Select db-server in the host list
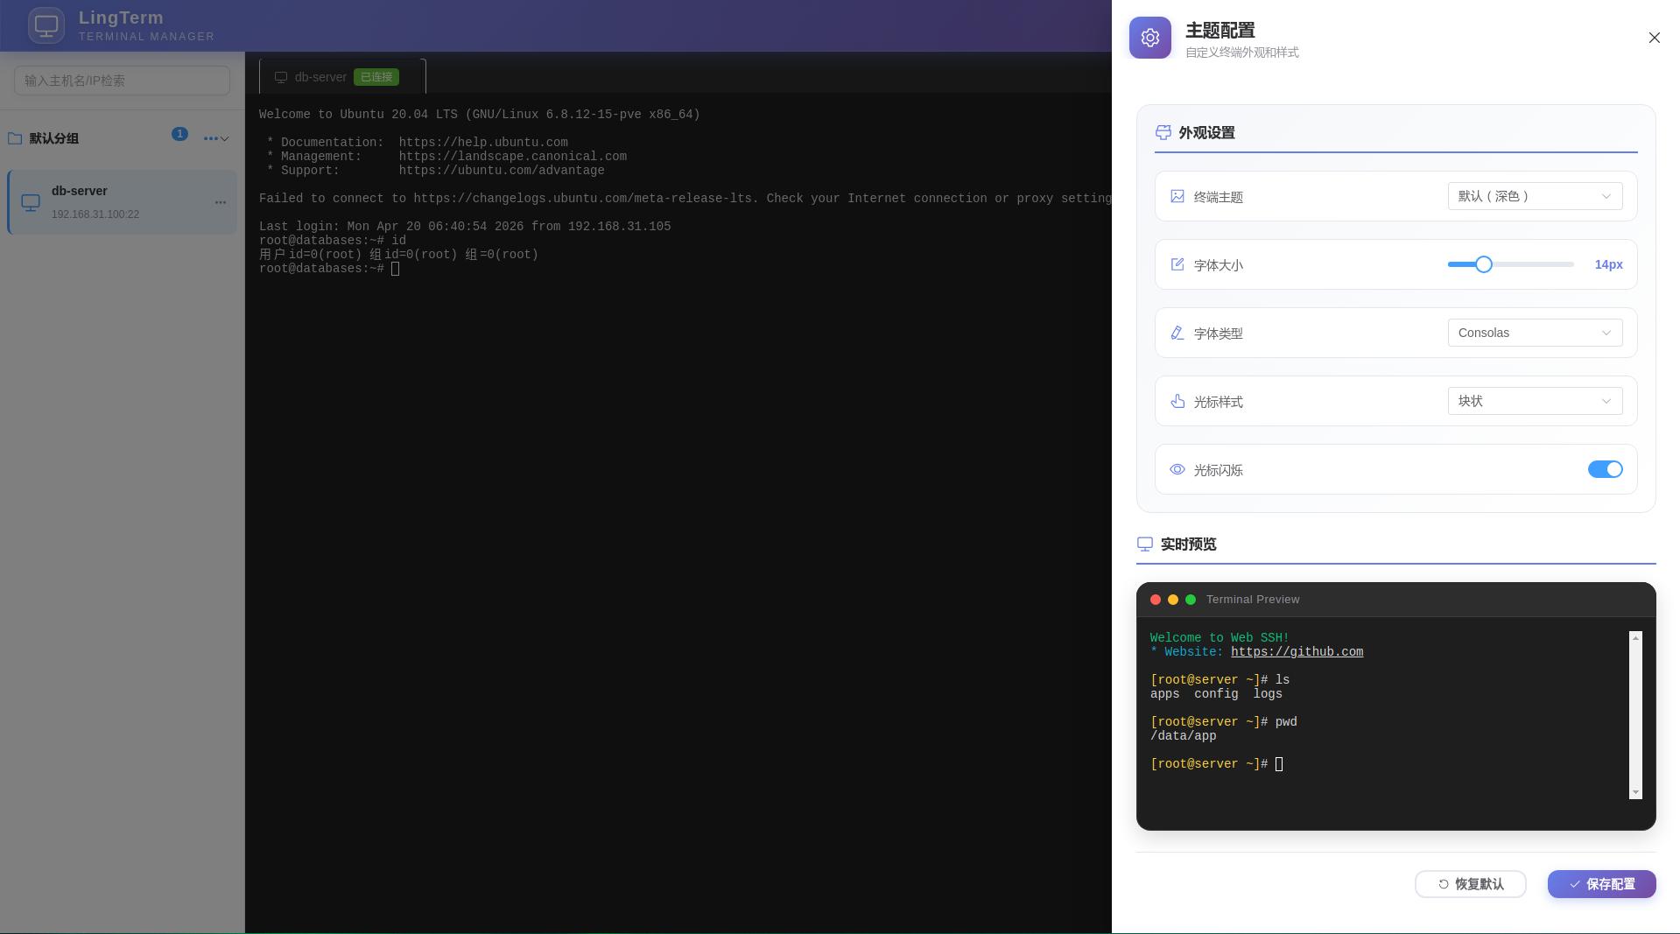Viewport: 1680px width, 934px height. coord(123,202)
